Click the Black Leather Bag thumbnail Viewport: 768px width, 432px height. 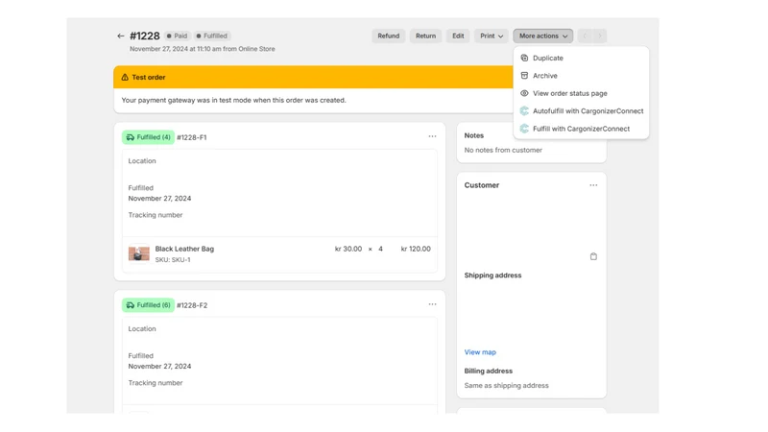tap(138, 253)
